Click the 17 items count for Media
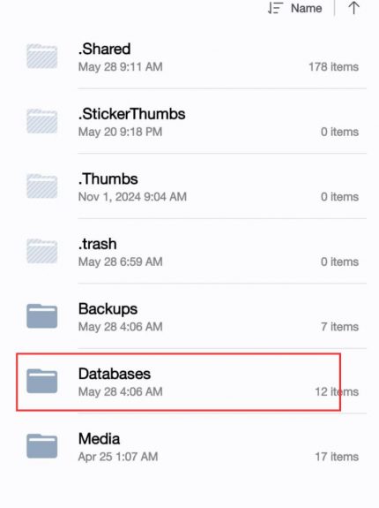 click(x=337, y=457)
